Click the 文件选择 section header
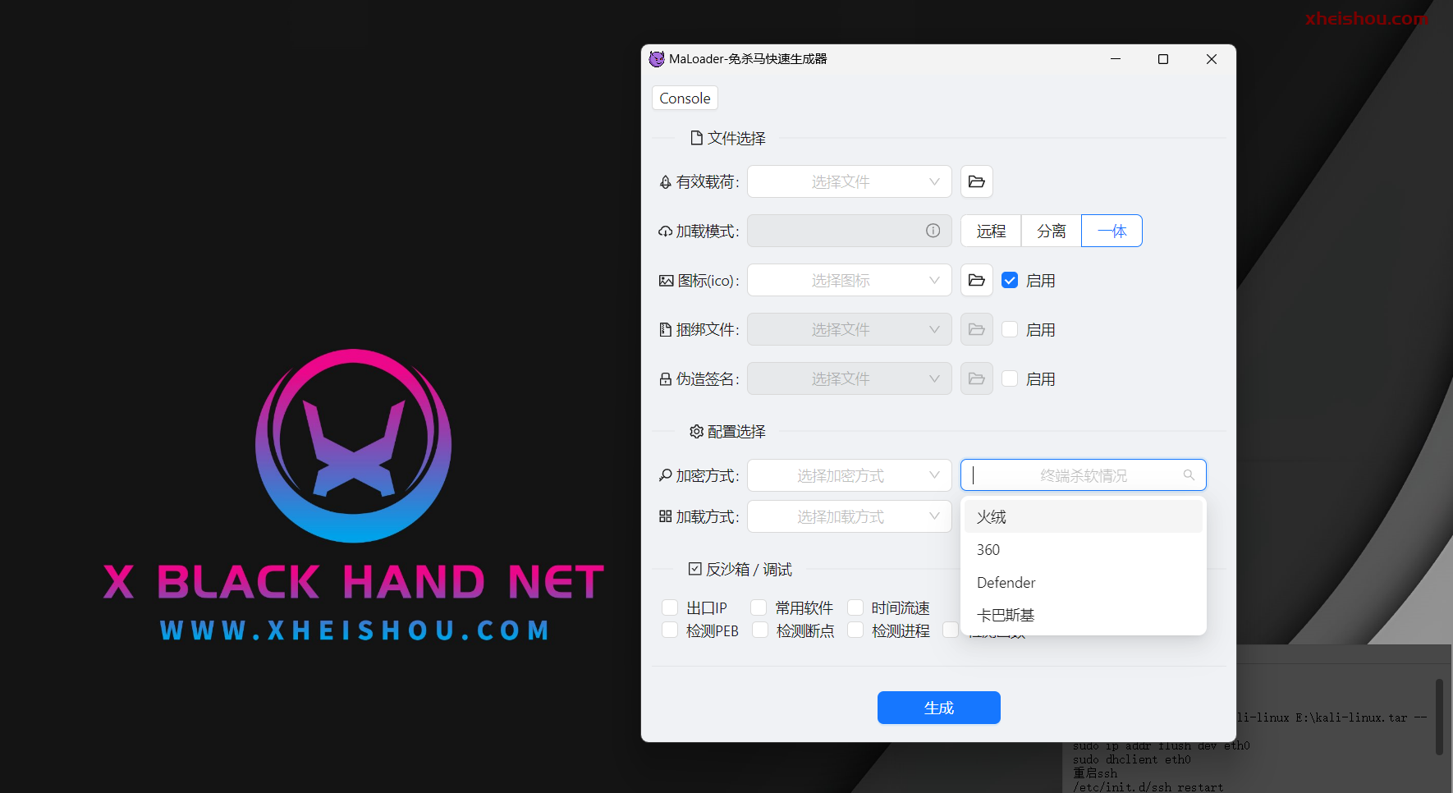The height and width of the screenshot is (793, 1453). pos(728,138)
